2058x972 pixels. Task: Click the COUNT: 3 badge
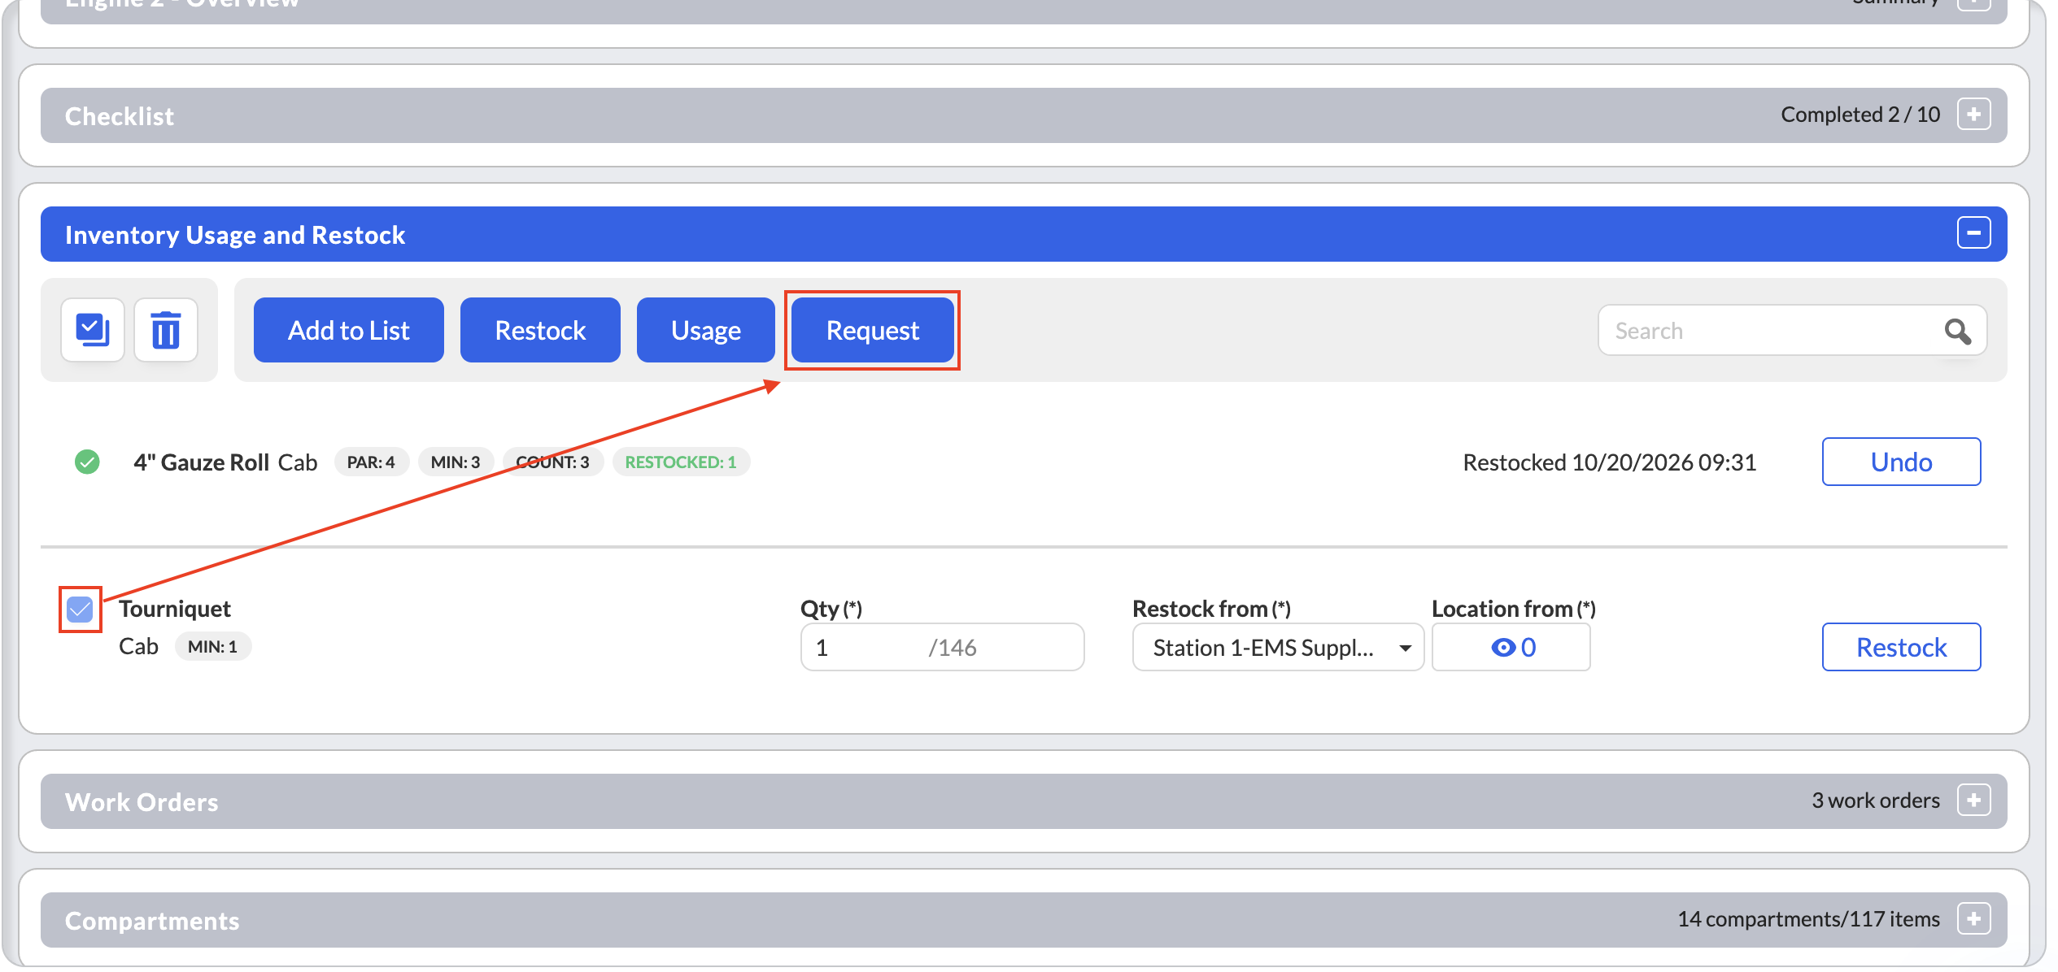(553, 462)
